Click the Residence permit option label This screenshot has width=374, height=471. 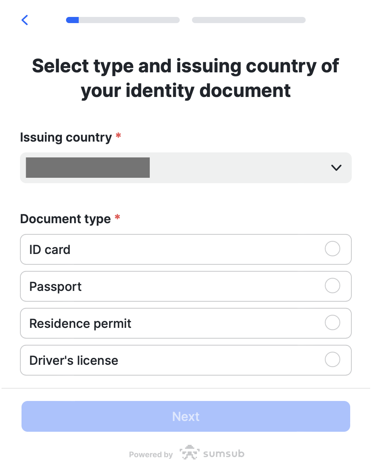[x=80, y=324]
